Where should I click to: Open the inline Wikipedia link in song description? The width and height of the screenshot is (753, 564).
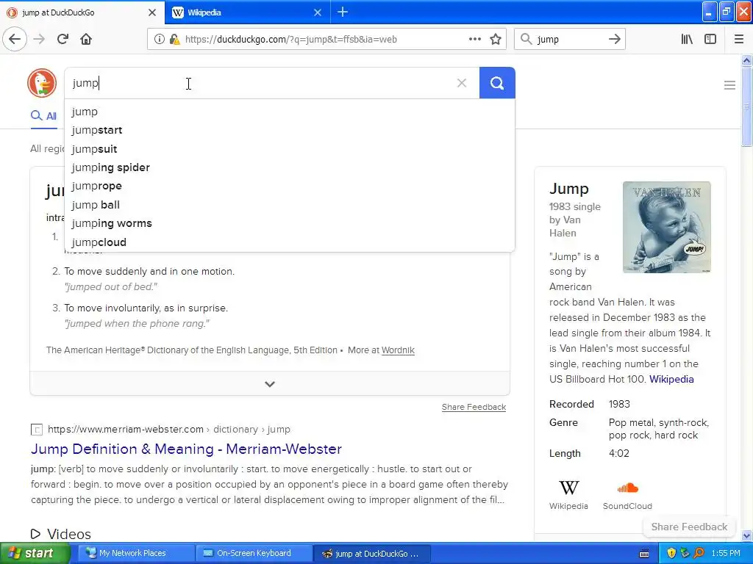tap(671, 379)
